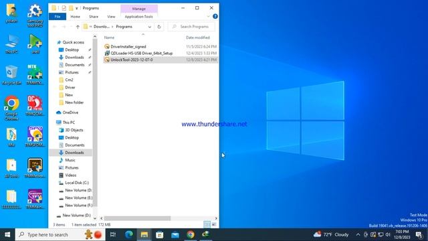Click the horizontal scrollbar in the file list
This screenshot has width=428, height=241.
pyautogui.click(x=137, y=218)
